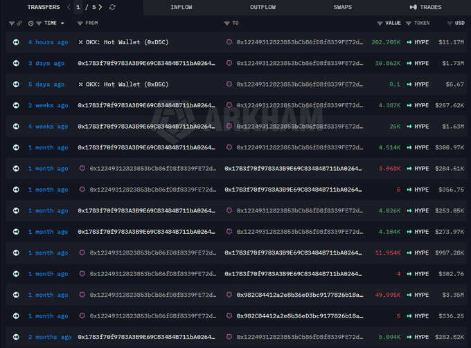This screenshot has height=348, width=471.
Task: Click value 30.862K
Action: click(x=387, y=63)
